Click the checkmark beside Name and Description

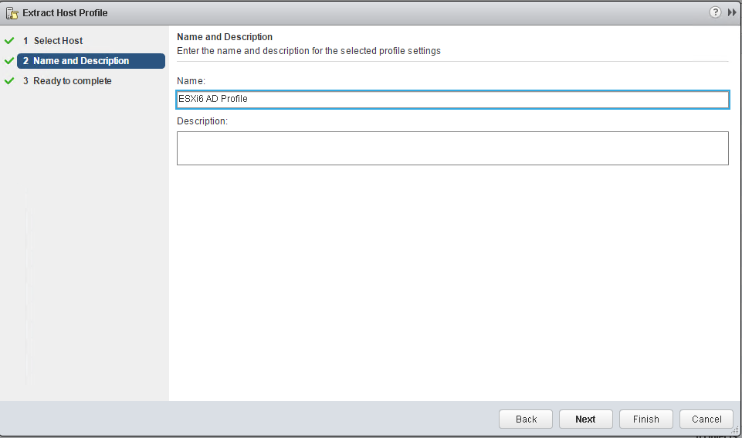[x=9, y=60]
